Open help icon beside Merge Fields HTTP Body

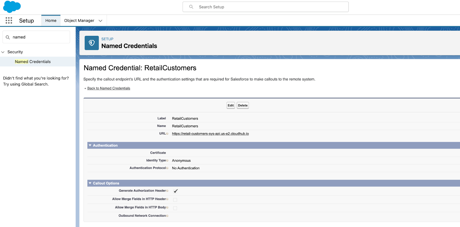click(x=167, y=208)
